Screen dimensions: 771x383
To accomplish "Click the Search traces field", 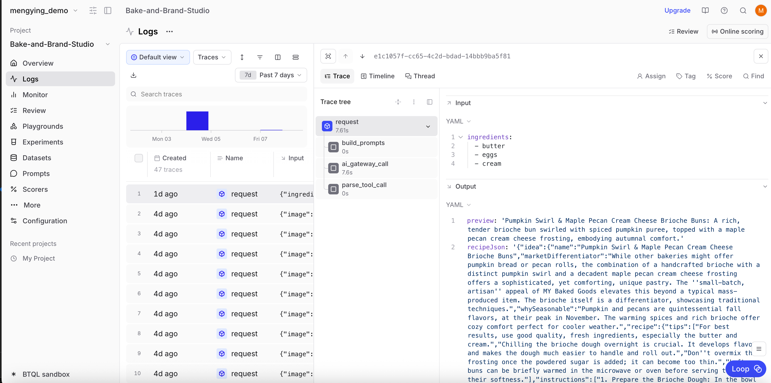I will (216, 94).
